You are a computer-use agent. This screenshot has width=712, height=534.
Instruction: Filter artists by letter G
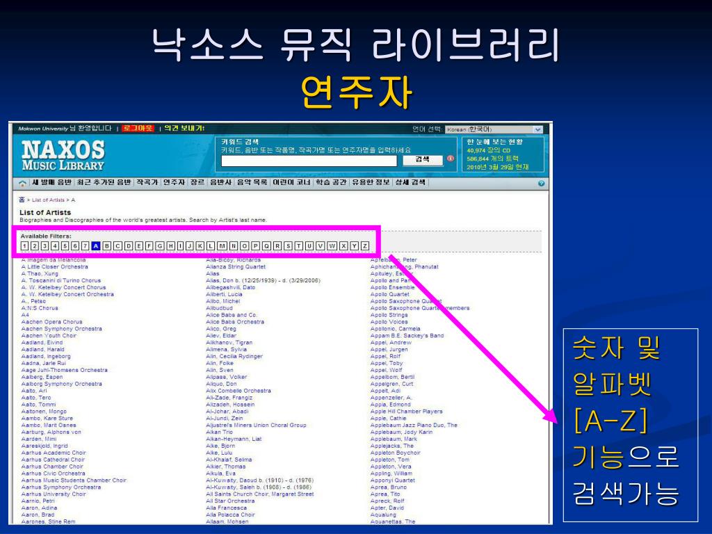click(x=160, y=246)
